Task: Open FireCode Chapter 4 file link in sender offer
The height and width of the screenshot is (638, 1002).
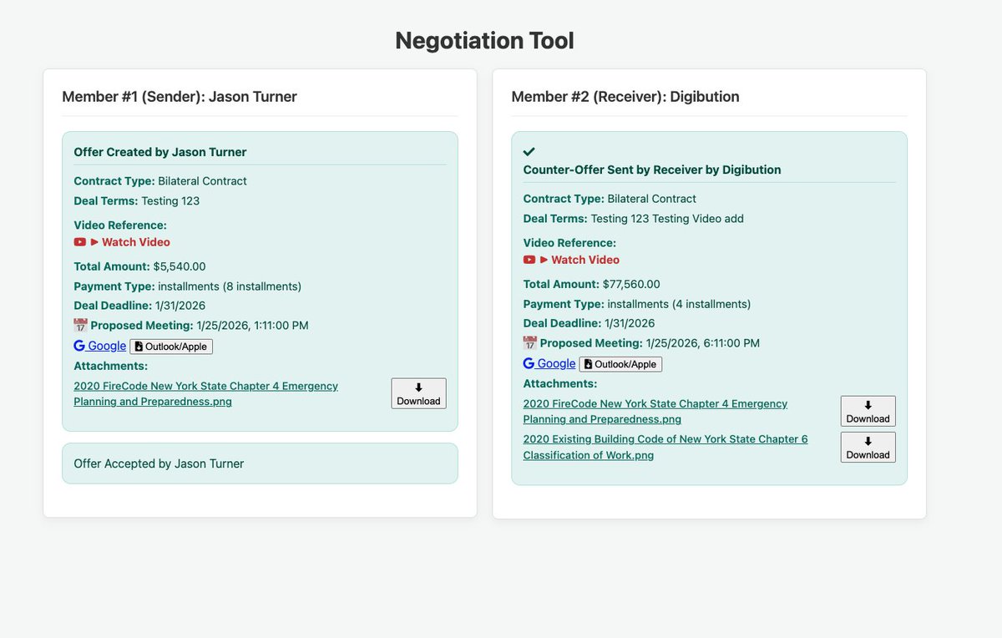Action: (x=206, y=393)
